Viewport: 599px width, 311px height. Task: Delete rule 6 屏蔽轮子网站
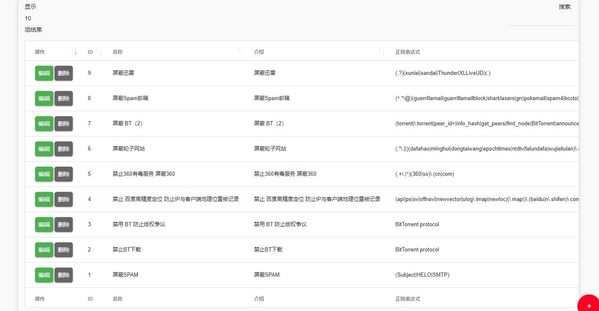(64, 149)
